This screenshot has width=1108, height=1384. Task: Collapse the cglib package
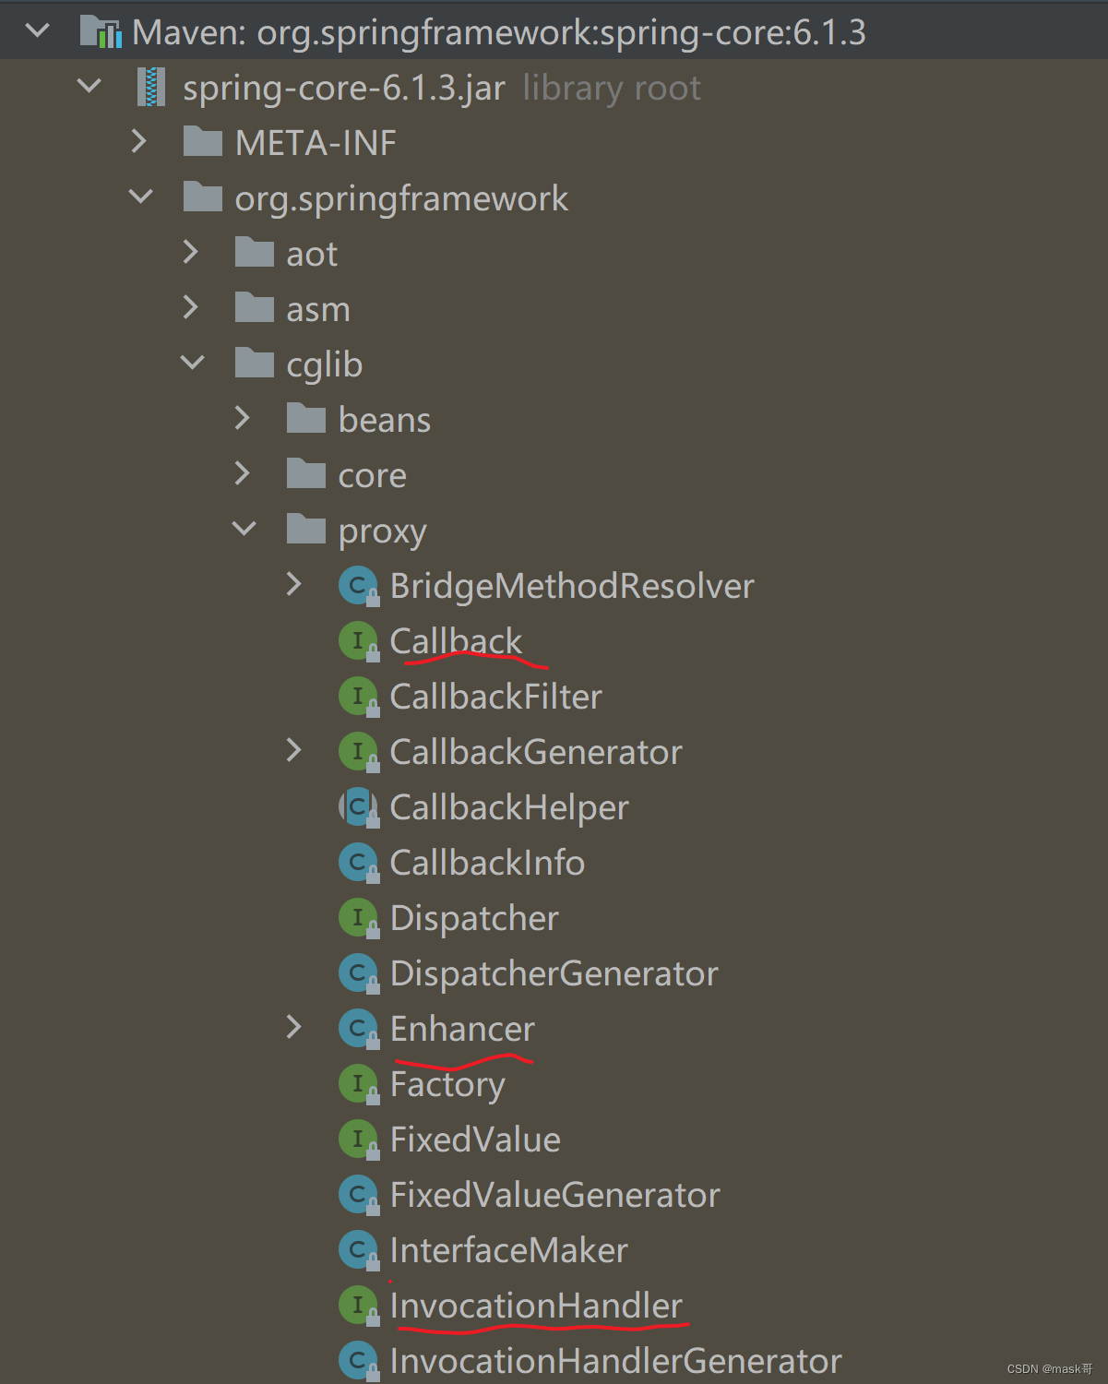[193, 363]
